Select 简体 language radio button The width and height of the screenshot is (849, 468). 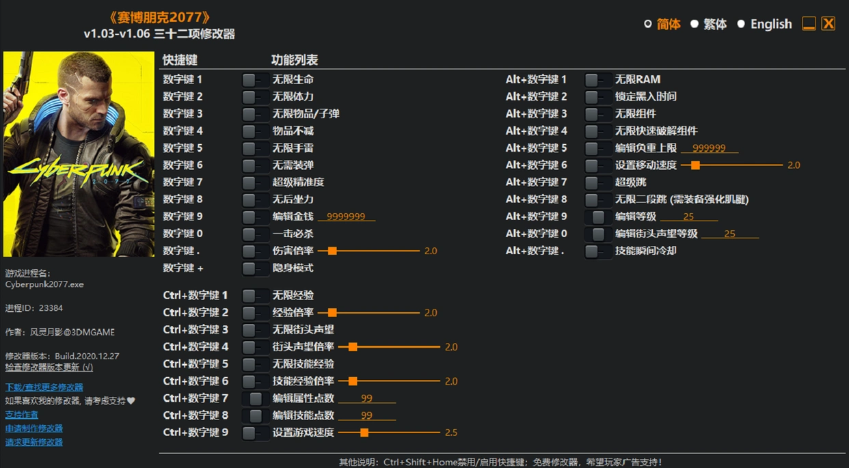coord(647,24)
